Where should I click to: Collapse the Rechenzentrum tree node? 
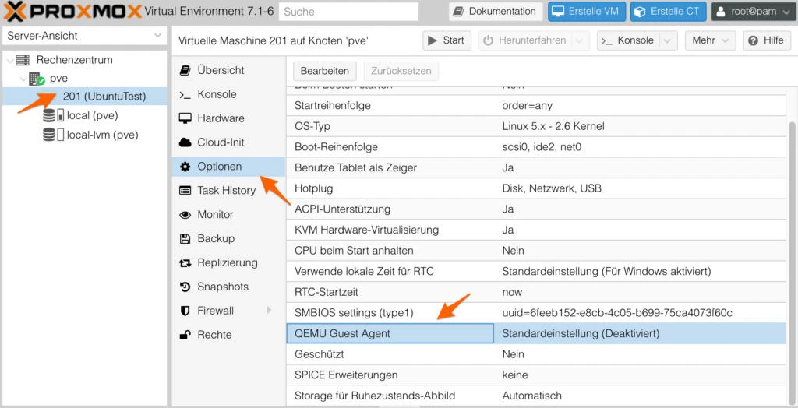(x=10, y=60)
